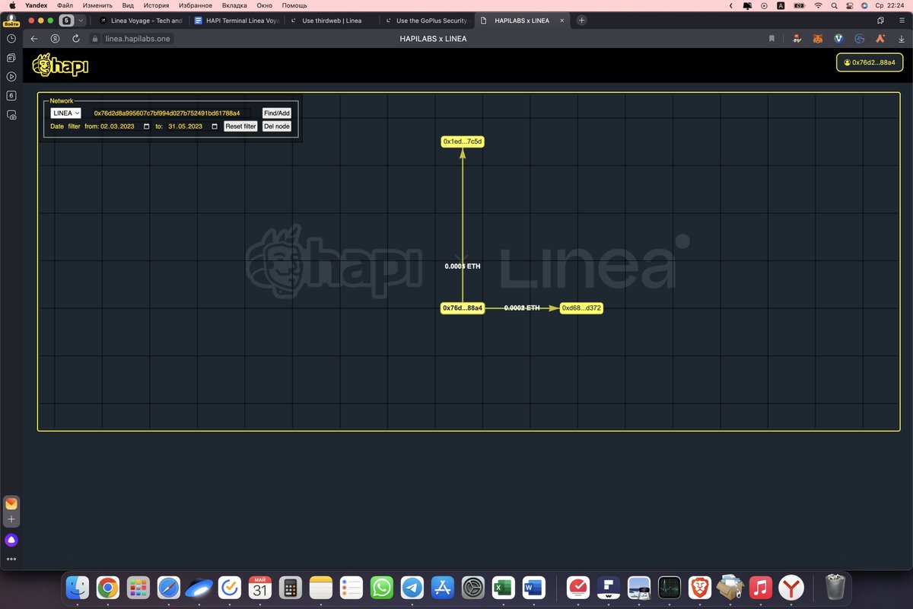
Task: Open Telegram from the Dock
Action: (x=412, y=588)
